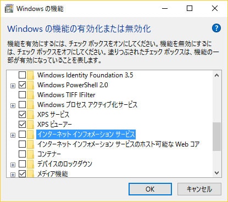Check the コンテナー checkbox

[22, 154]
